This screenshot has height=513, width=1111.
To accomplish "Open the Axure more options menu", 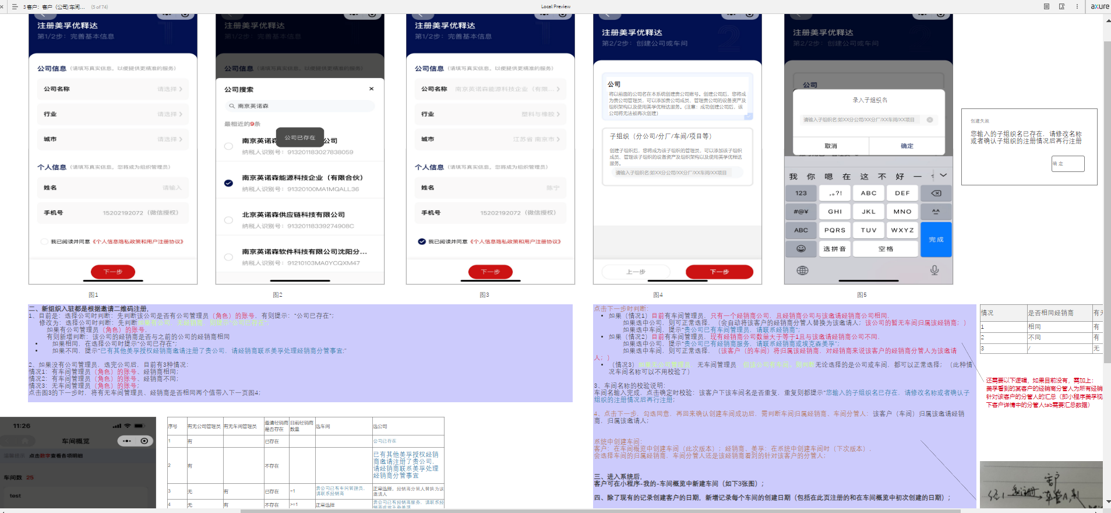I will (1077, 6).
